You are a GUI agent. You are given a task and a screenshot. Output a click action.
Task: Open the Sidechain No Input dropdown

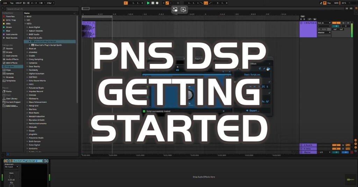(12, 167)
